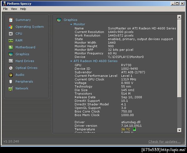Click the Speccy title bar app icon
Viewport: 187px width, 153px height.
point(4,3)
